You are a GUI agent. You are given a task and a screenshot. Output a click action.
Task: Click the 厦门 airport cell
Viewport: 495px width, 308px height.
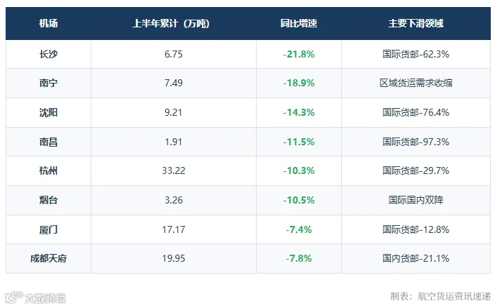(49, 229)
